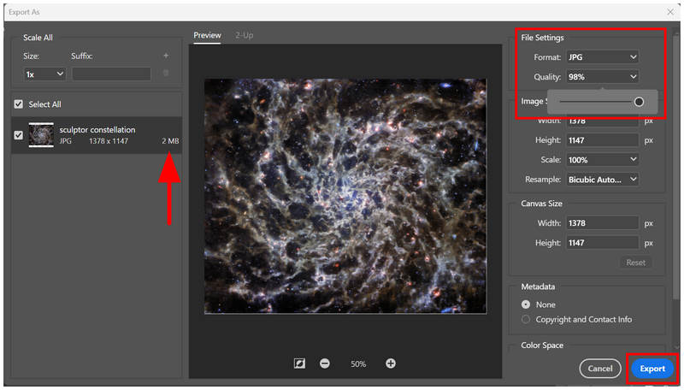Click the quality slider handle
Viewport: 684px width, 390px height.
(x=639, y=102)
